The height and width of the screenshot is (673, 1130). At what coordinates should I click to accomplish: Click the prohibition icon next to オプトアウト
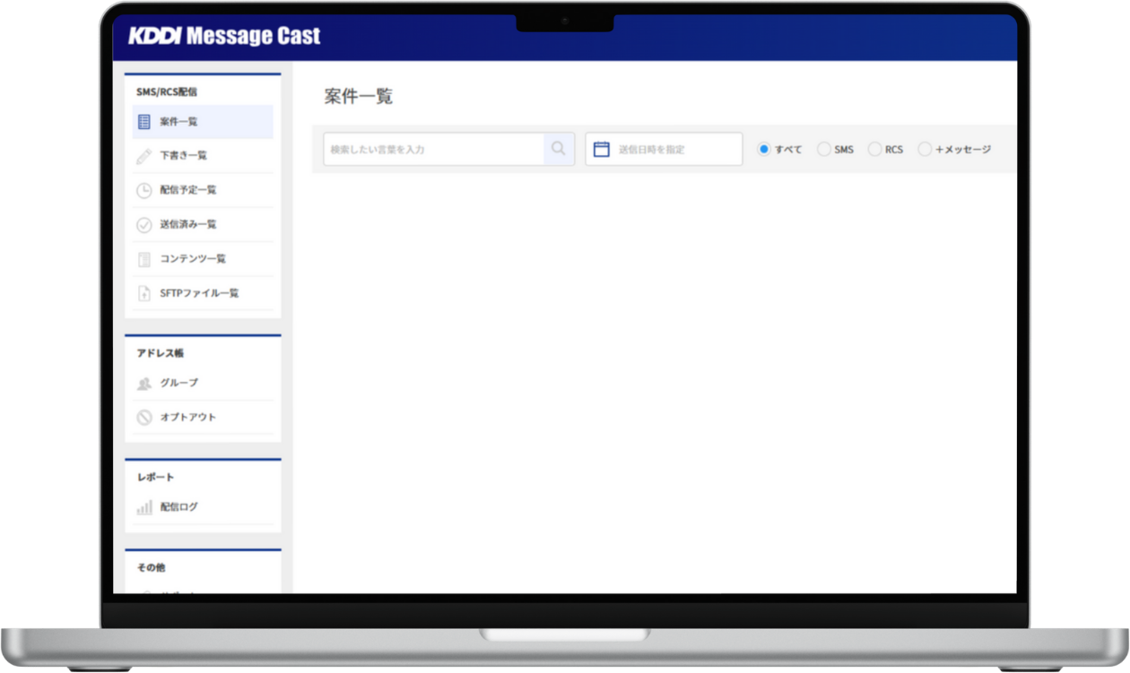144,417
